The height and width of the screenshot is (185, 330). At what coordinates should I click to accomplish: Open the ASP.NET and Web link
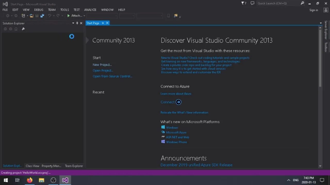(177, 137)
